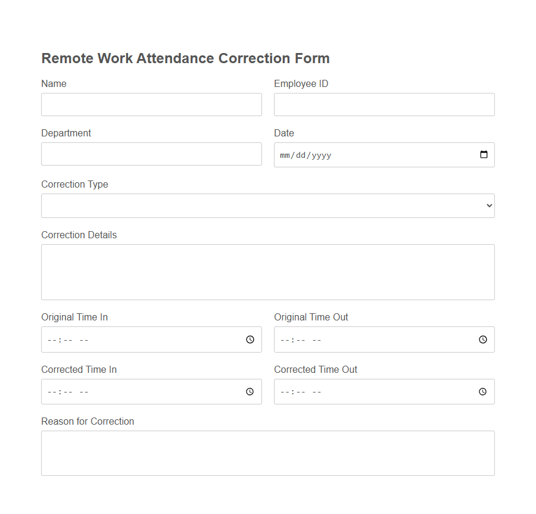Screen dimensions: 536x514
Task: Click the Correction Type label
Action: (74, 185)
